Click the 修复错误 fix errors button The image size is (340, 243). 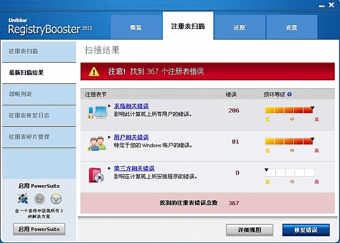click(306, 230)
